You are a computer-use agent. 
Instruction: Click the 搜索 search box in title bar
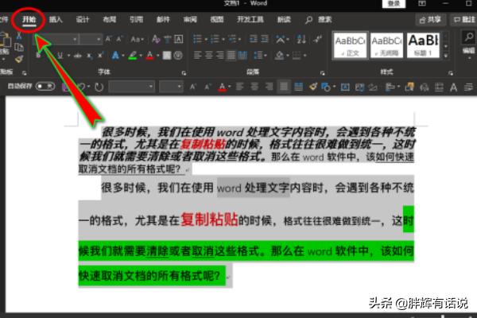pos(319,20)
